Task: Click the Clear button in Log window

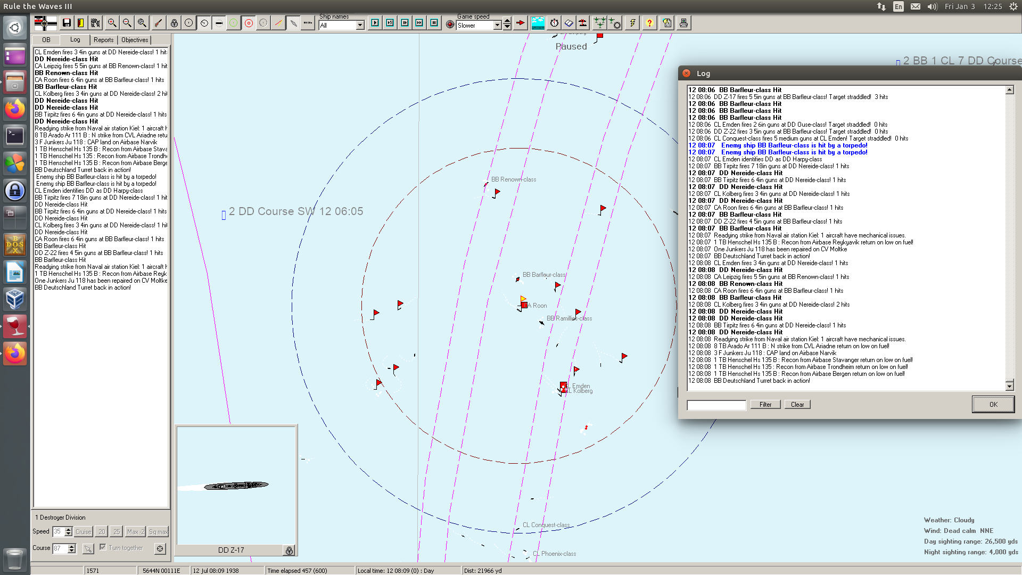Action: point(797,405)
